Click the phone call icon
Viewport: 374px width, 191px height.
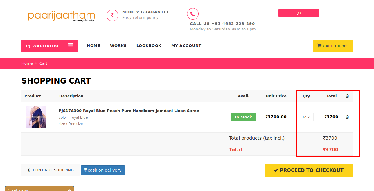tap(193, 14)
